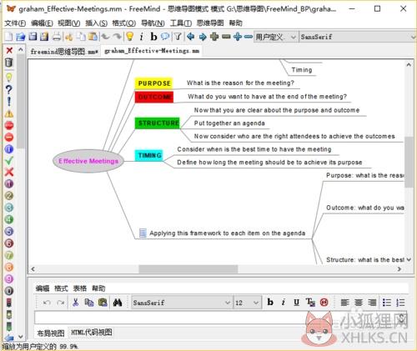Save the map with the floppy disk icon

click(33, 37)
